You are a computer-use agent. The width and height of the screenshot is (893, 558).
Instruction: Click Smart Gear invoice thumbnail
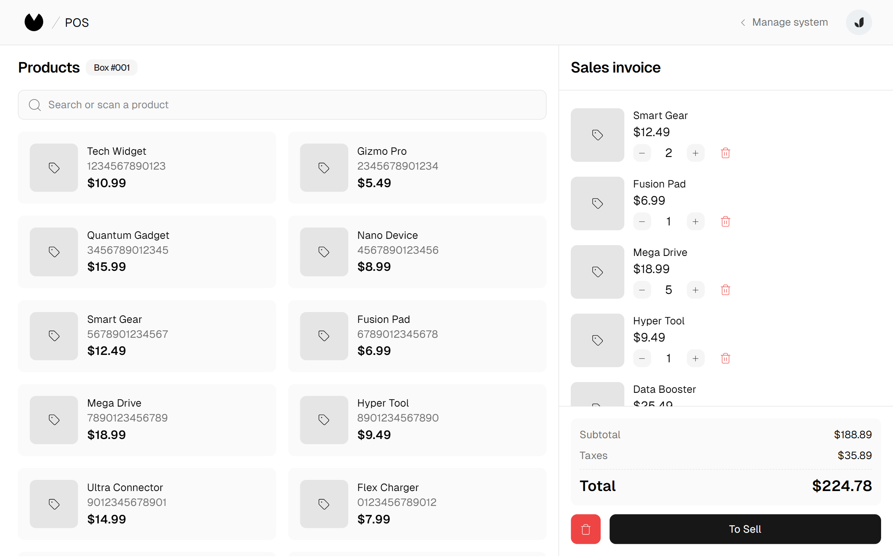[598, 135]
